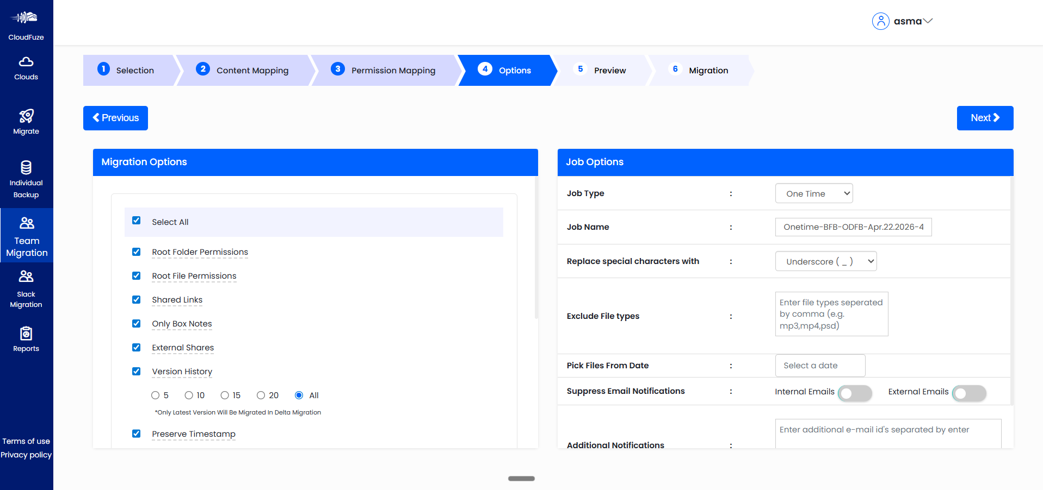This screenshot has height=490, width=1043.
Task: Enable External Emails suppression toggle
Action: click(969, 393)
